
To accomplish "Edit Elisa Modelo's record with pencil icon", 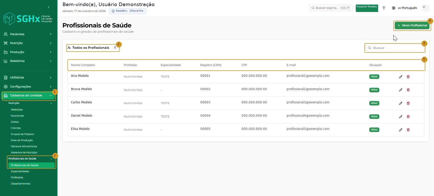I will 401,130.
